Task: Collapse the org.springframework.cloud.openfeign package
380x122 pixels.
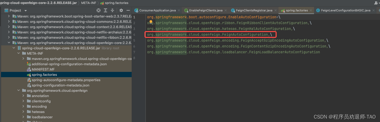Action: (x=18, y=91)
